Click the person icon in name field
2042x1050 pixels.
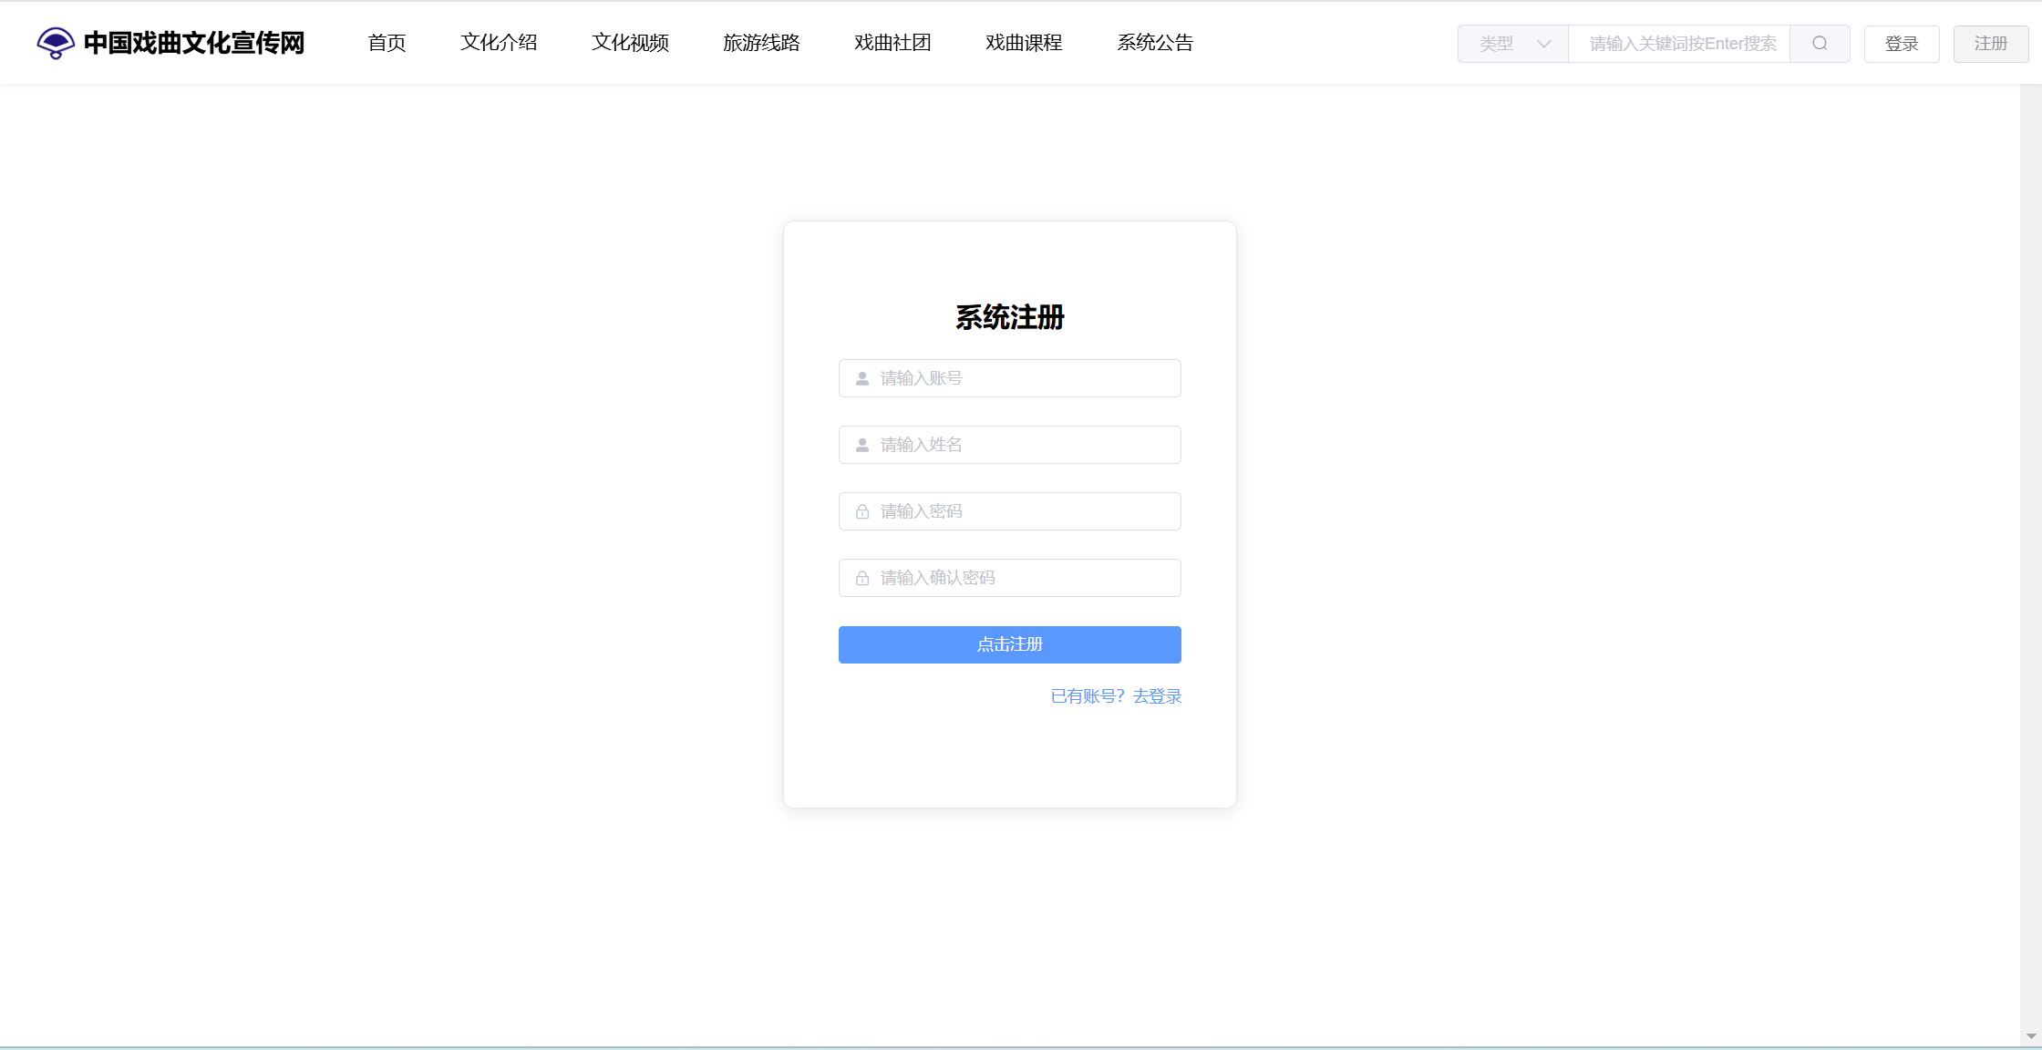click(862, 445)
